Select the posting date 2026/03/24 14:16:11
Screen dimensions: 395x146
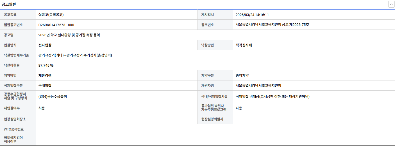(x=252, y=15)
